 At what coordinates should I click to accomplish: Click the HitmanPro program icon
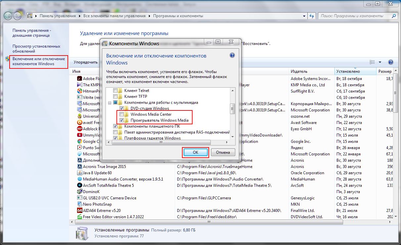(x=79, y=91)
